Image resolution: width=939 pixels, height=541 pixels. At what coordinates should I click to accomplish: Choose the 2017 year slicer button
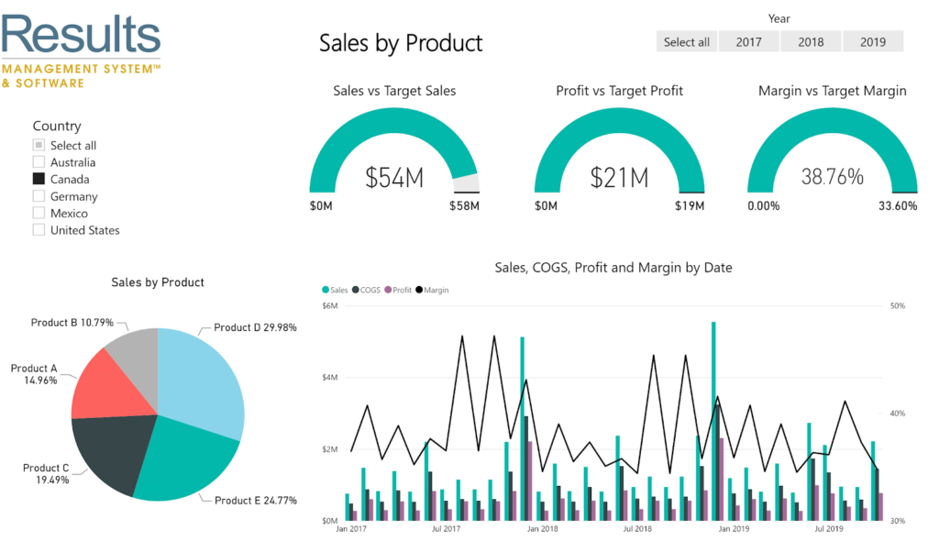[748, 42]
